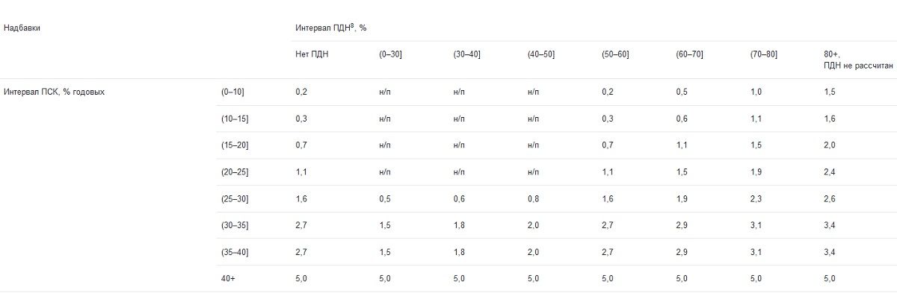Select the '(0–10]' PSK row label
This screenshot has width=897, height=302.
coord(232,92)
